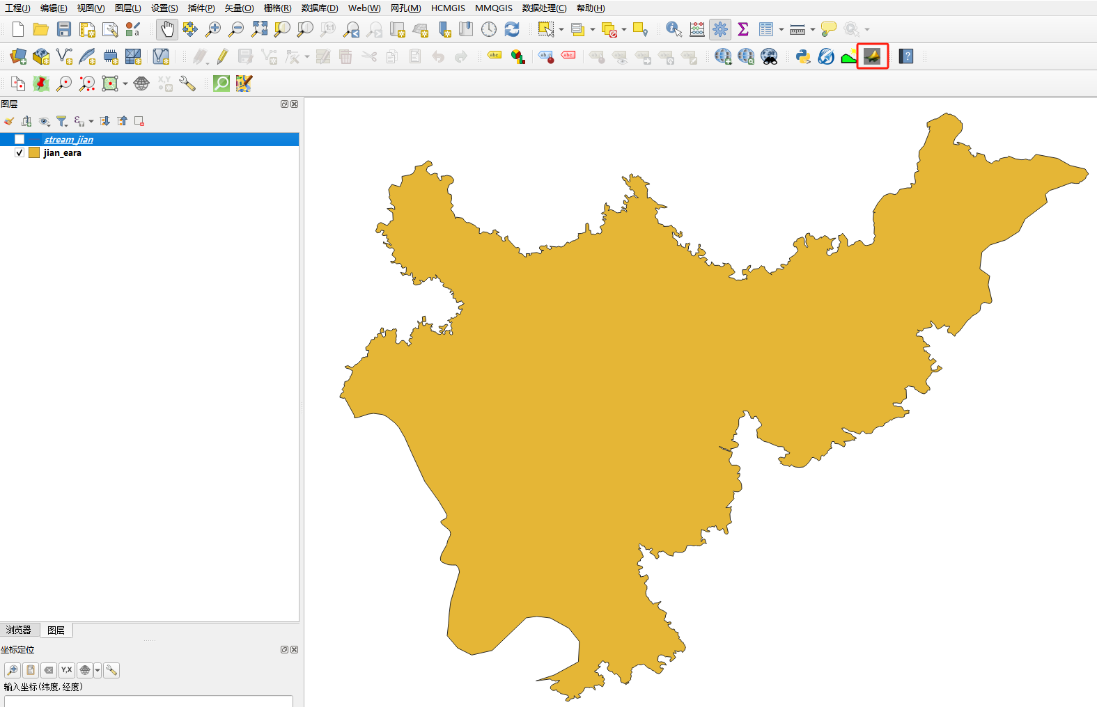Expand the select by form dropdown
The width and height of the screenshot is (1097, 707).
click(x=593, y=29)
